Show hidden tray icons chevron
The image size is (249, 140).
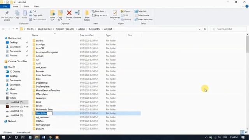(206, 137)
